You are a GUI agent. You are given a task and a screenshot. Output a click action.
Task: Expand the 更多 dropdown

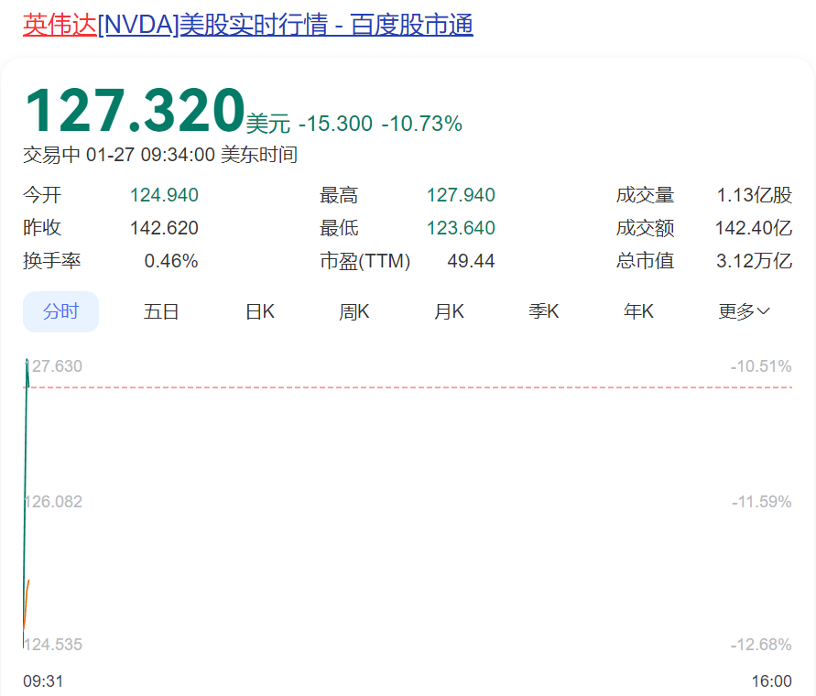coord(745,311)
